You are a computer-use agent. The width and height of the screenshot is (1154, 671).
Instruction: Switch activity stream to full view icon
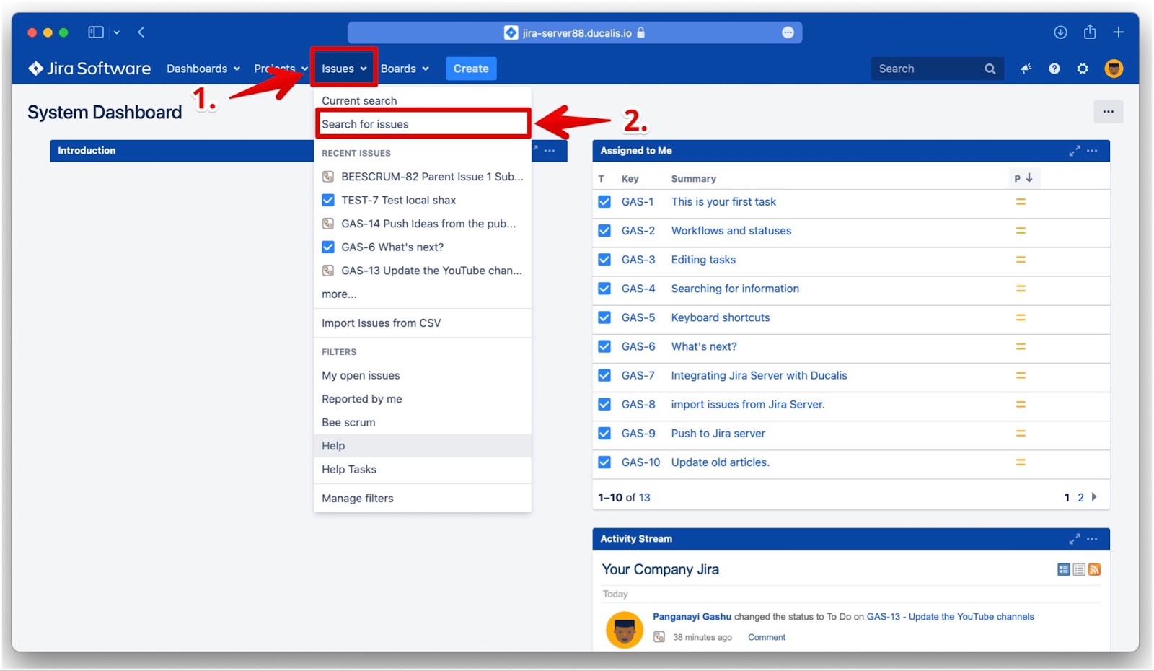click(1063, 569)
